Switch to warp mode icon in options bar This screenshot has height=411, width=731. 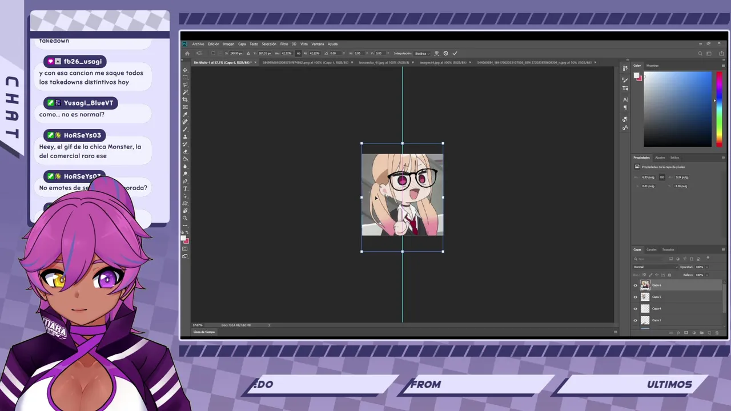pyautogui.click(x=436, y=53)
